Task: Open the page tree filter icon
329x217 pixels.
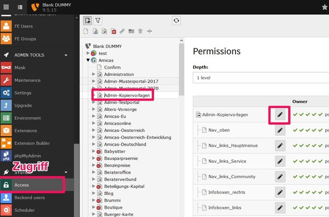Action: 98,21
